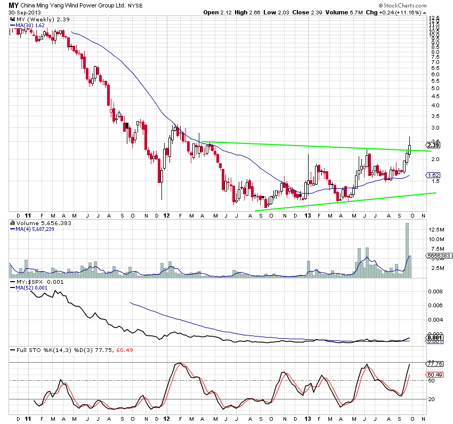
Task: Click the 2.39 price tag on right axis
Action: click(x=433, y=145)
